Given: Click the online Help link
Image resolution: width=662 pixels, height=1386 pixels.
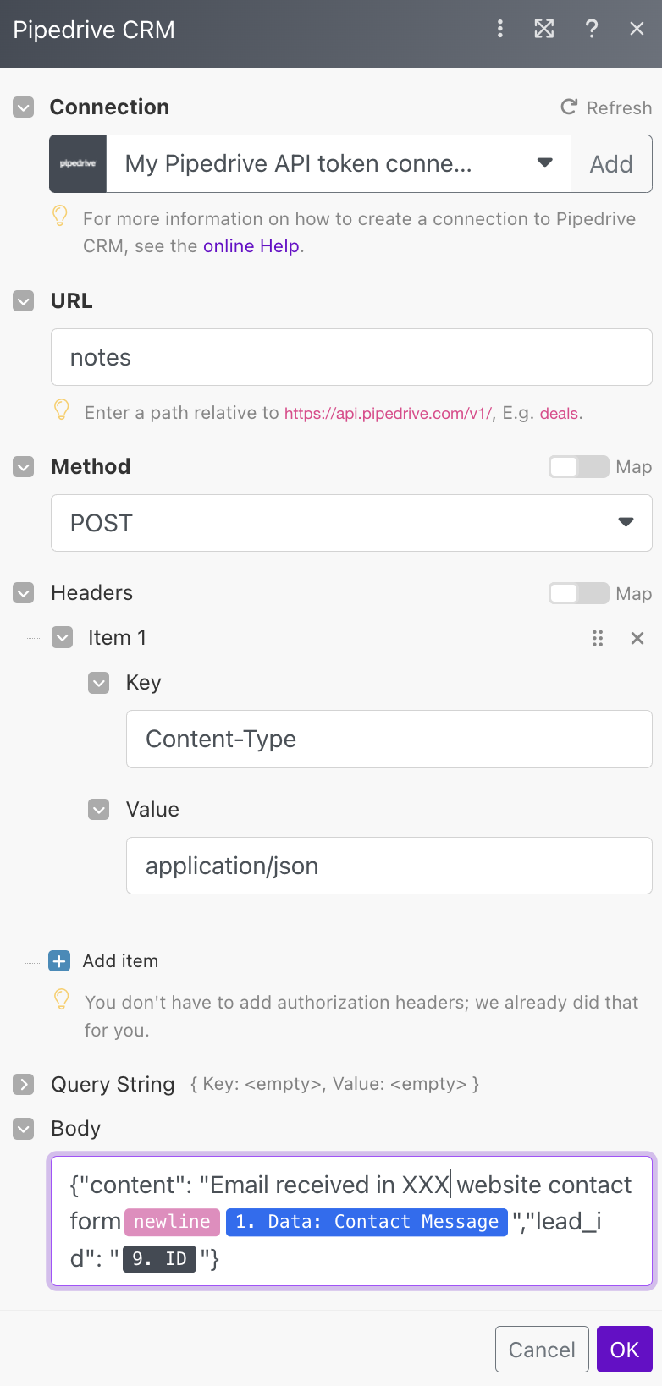Looking at the screenshot, I should pos(251,246).
